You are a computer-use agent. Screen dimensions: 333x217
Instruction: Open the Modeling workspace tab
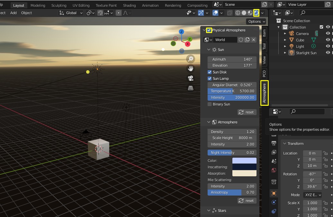(38, 5)
